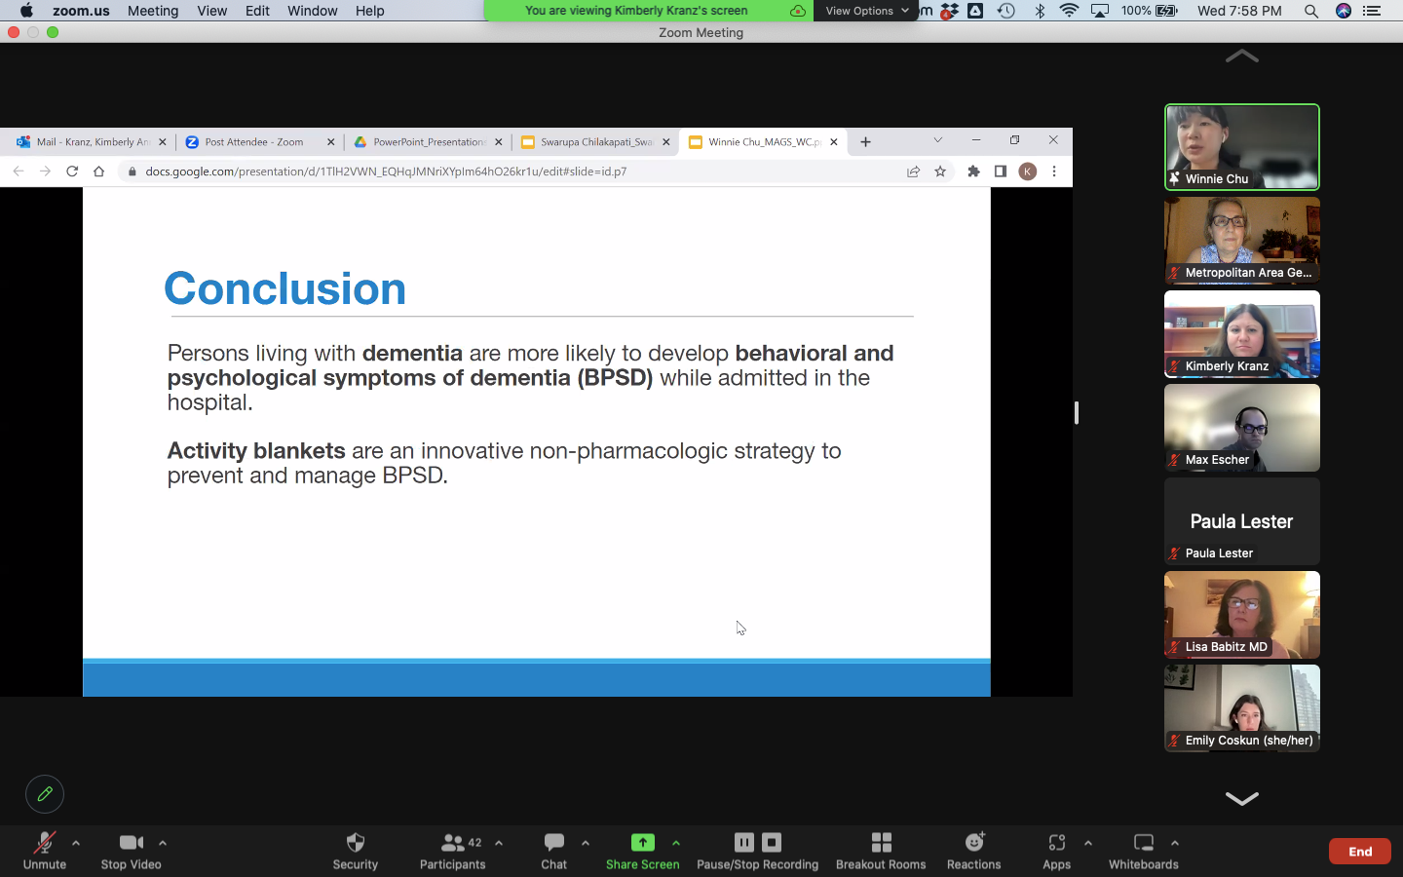Bookmark the page with the star icon

point(940,172)
